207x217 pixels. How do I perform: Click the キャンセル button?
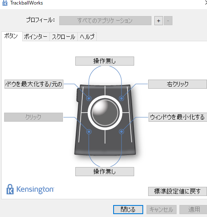(x=161, y=210)
